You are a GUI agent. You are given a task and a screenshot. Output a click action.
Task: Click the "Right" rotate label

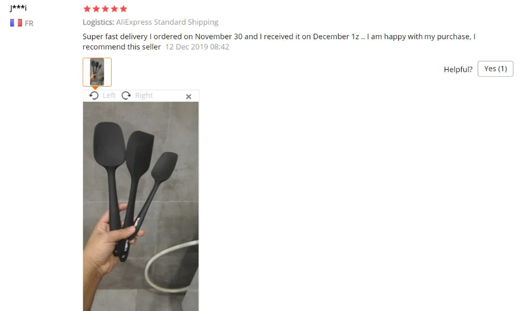pos(144,95)
